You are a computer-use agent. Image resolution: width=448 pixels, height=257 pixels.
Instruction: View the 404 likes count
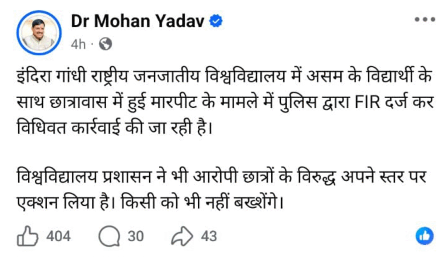pos(58,236)
